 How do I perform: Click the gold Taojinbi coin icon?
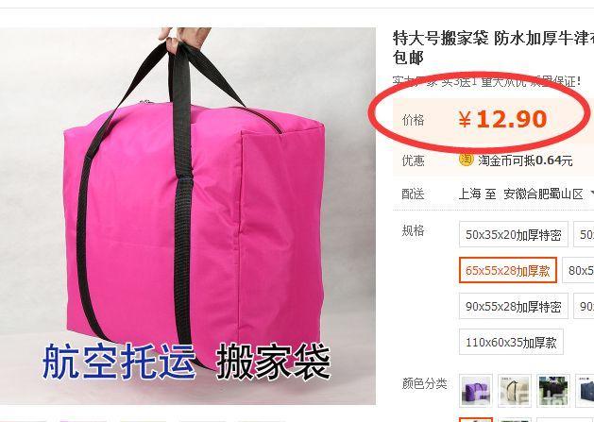(x=466, y=159)
